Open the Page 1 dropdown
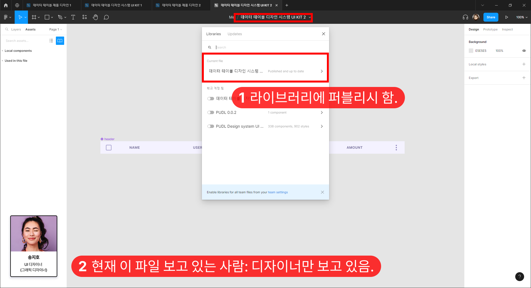Viewport: 531px width, 288px height. point(56,29)
